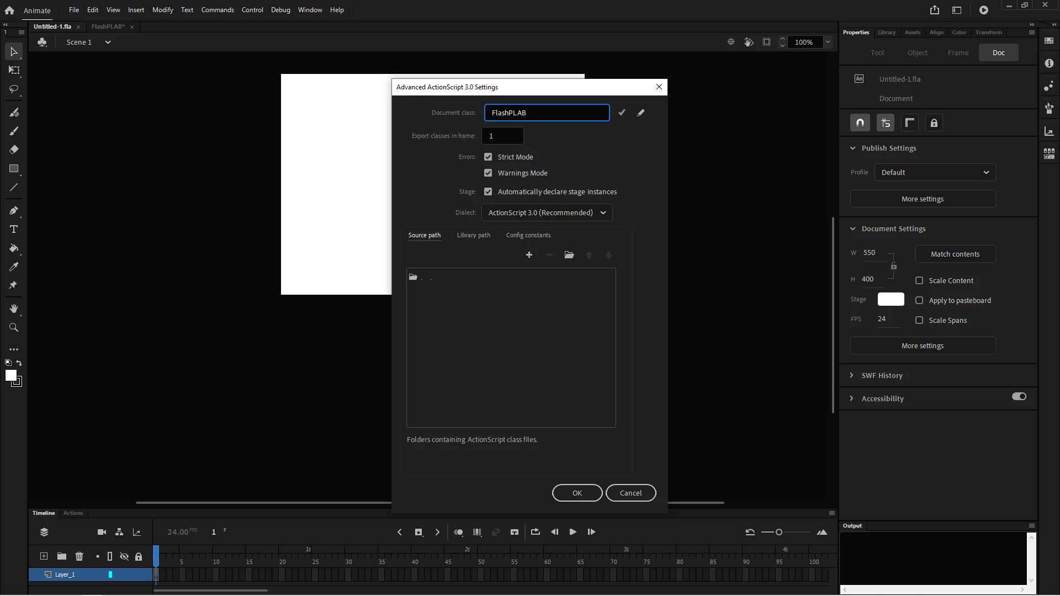Screen dimensions: 1060x596
Task: Switch to the Library path tab
Action: [x=473, y=235]
